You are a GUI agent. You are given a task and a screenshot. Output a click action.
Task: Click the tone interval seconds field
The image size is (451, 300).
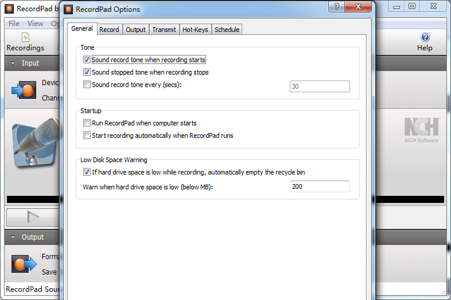(320, 87)
